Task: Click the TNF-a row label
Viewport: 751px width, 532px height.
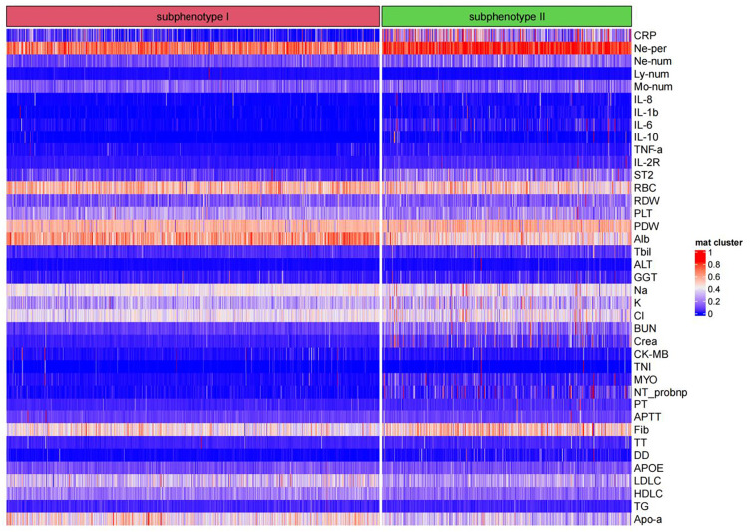Action: (x=648, y=149)
